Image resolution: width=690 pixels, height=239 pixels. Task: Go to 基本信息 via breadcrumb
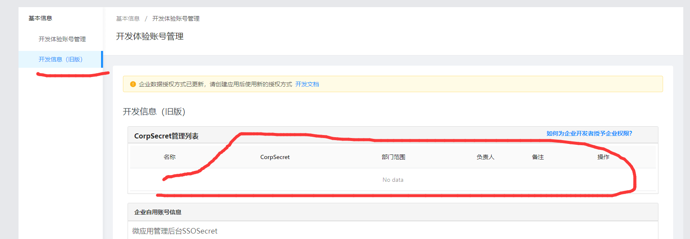tap(128, 19)
